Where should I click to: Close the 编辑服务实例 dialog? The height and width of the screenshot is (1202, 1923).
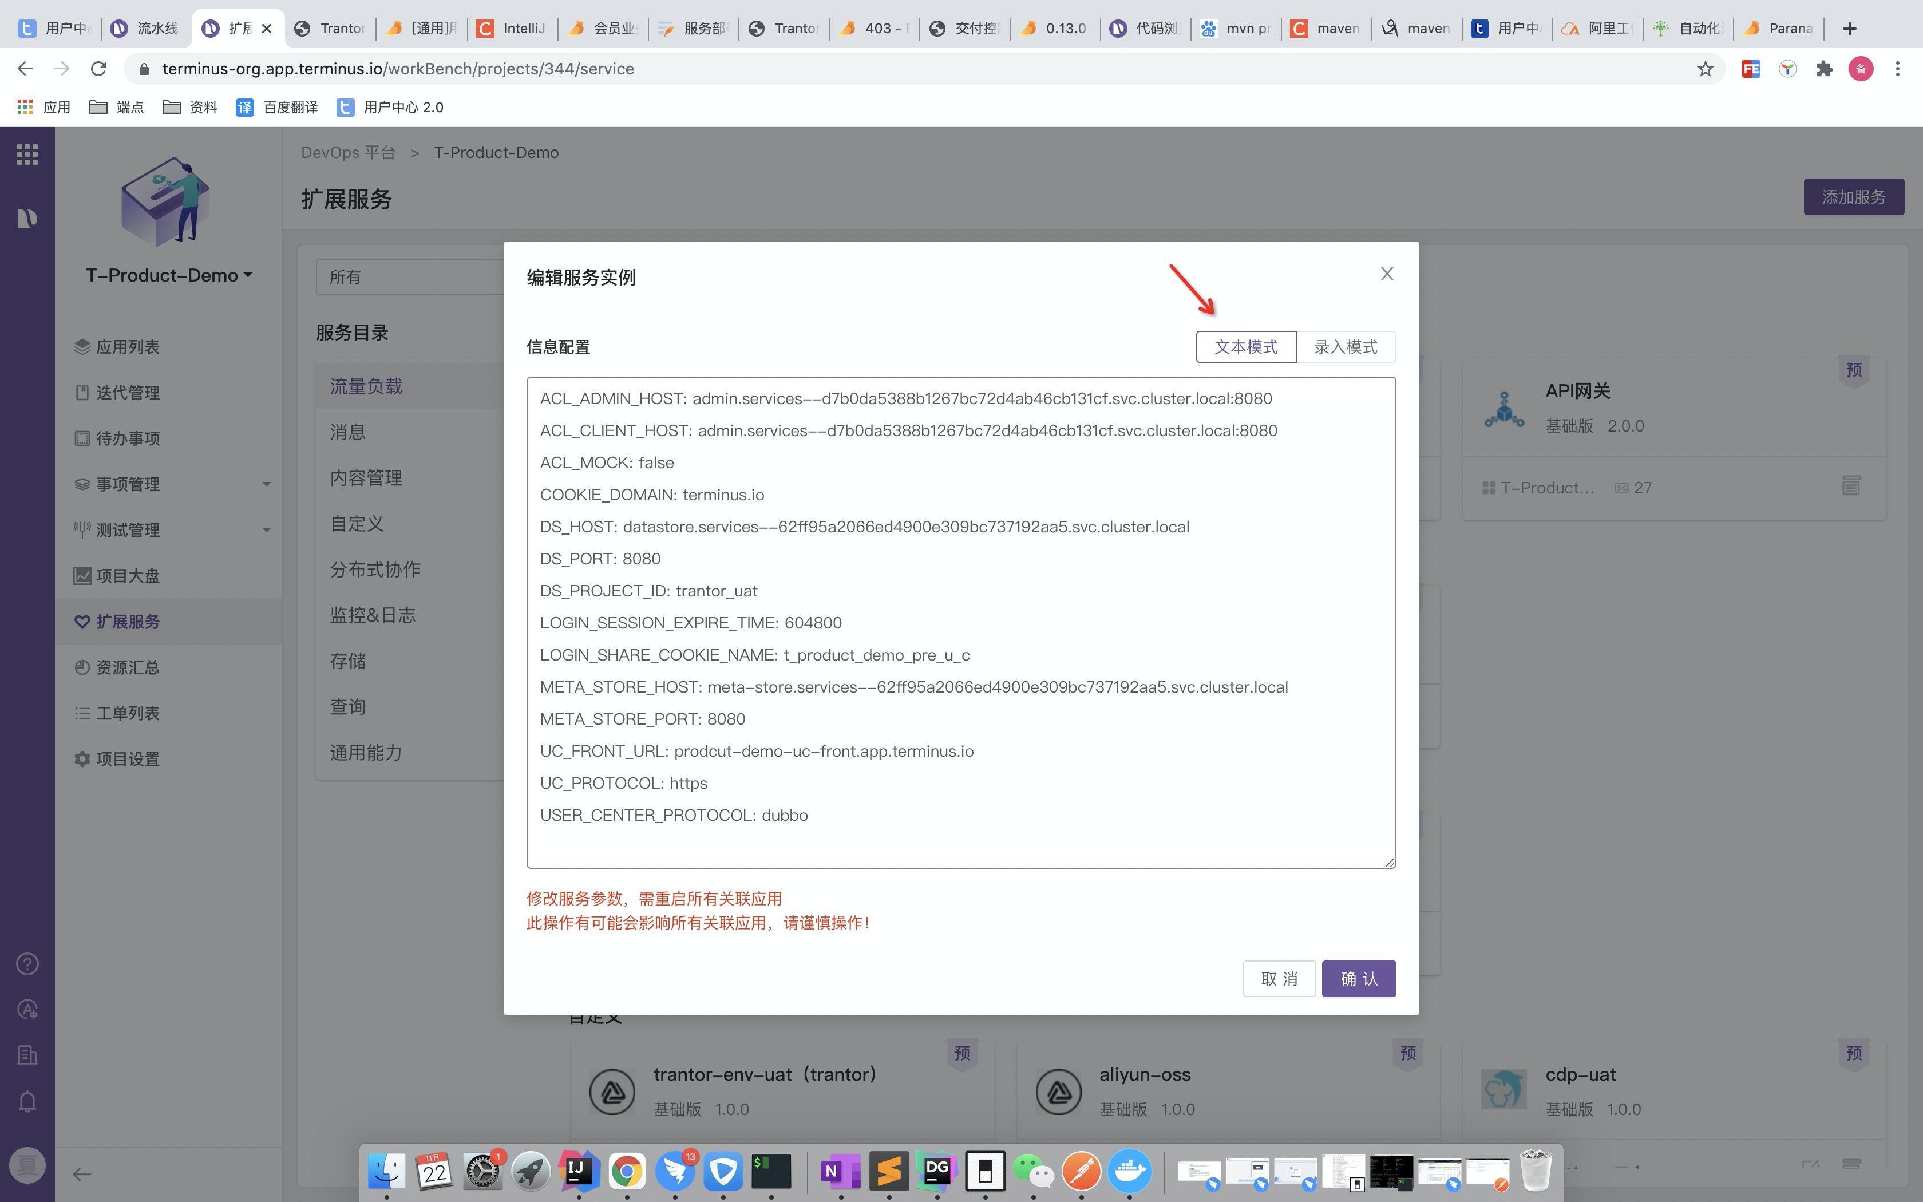coord(1387,274)
